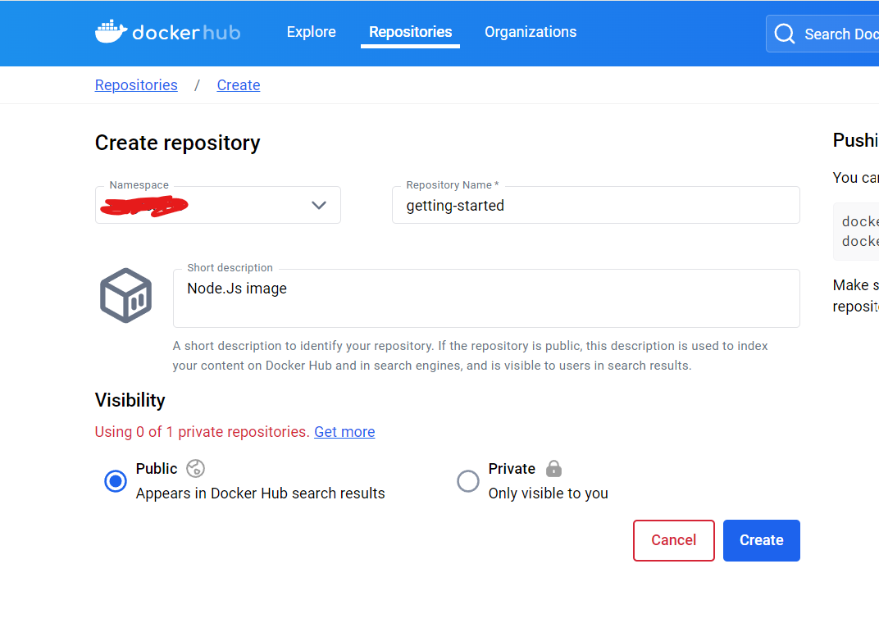Cancel repository creation

[x=673, y=540]
